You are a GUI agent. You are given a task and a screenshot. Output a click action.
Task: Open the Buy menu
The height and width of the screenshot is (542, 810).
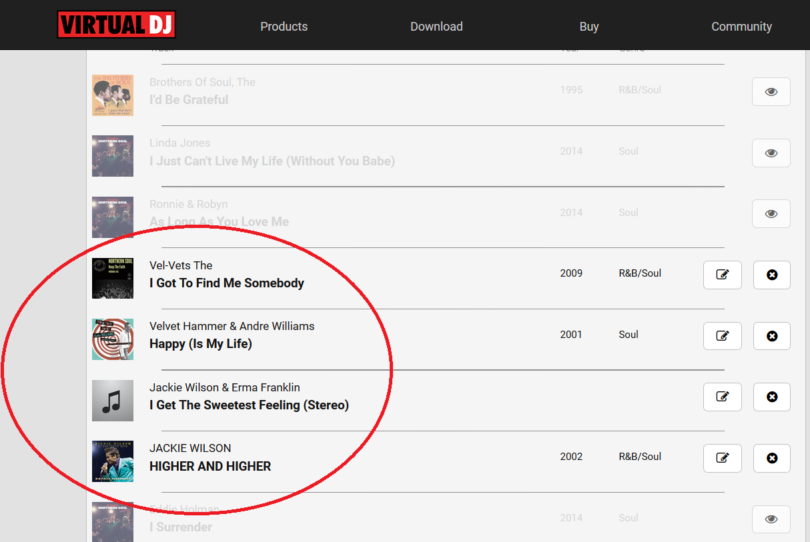(x=589, y=27)
